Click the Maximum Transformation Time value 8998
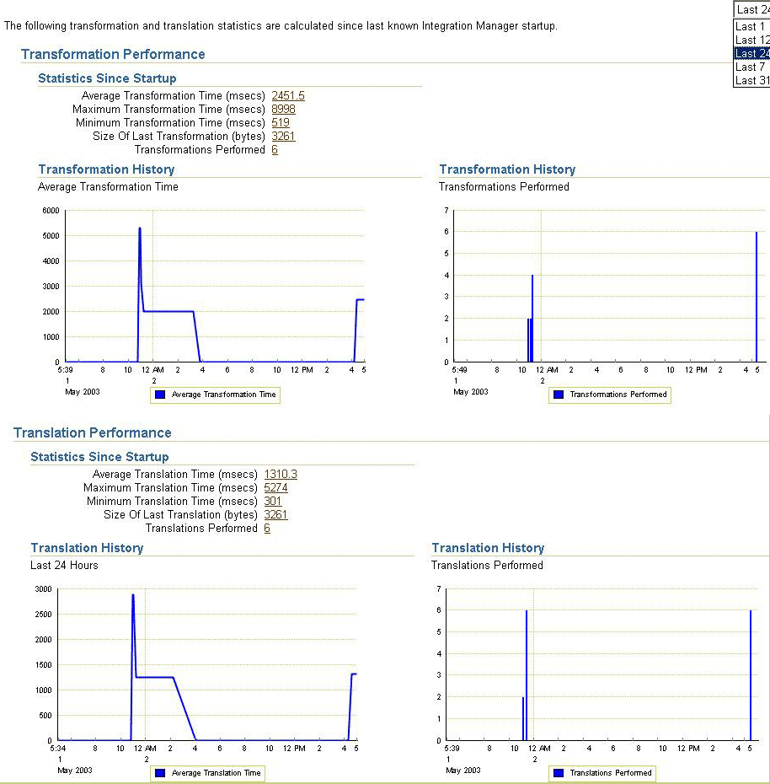Viewport: 770px width, 784px height. 283,109
